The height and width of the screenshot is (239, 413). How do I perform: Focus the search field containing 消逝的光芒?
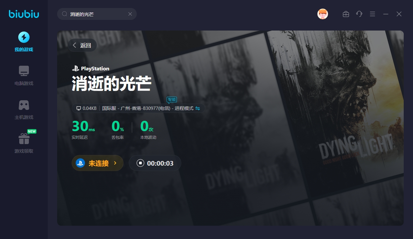tap(97, 14)
